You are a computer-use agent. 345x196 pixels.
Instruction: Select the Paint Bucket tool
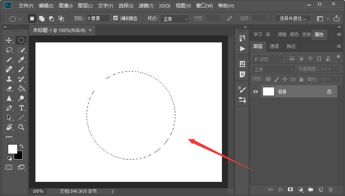click(x=21, y=89)
